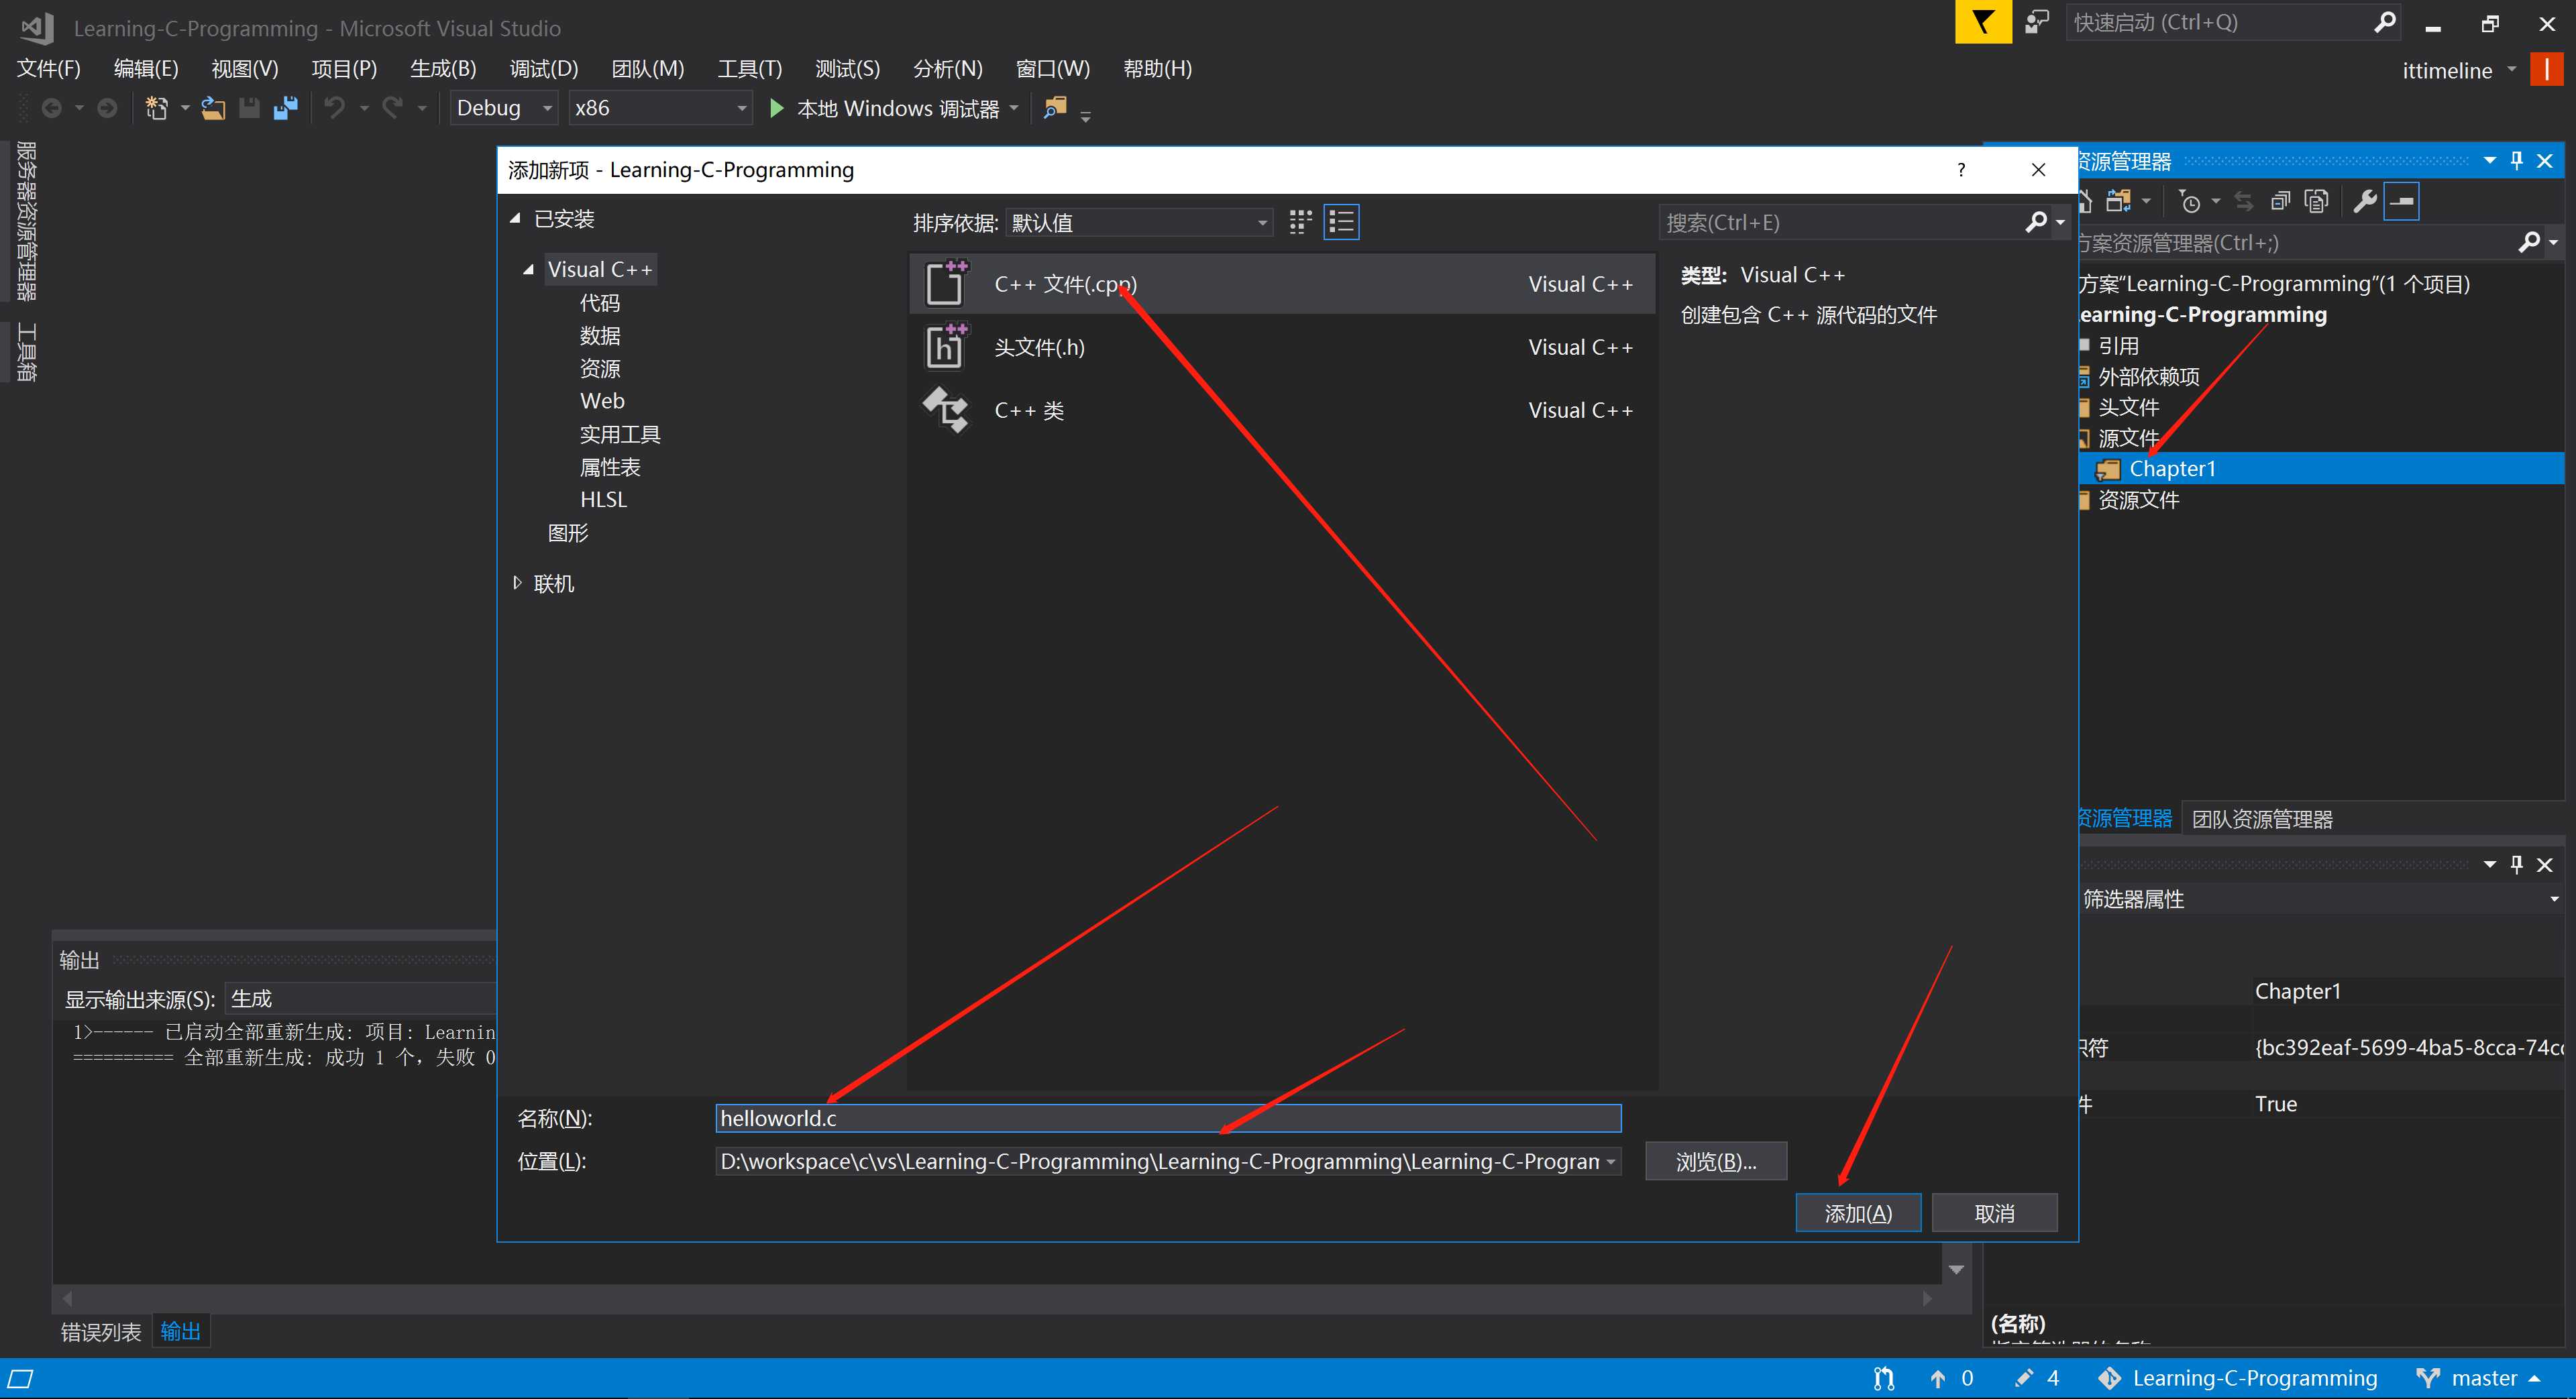Click the Header File (.h) template icon
The height and width of the screenshot is (1399, 2576).
pos(946,346)
